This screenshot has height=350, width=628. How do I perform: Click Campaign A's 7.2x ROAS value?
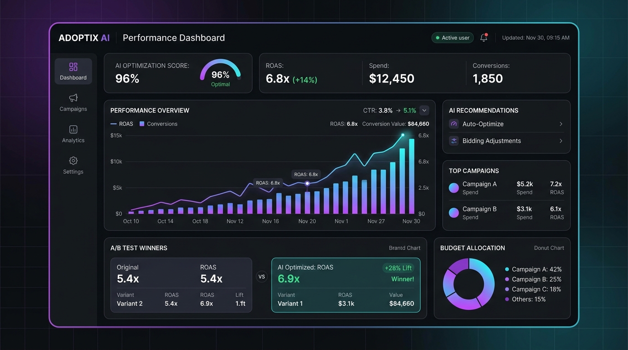click(556, 184)
